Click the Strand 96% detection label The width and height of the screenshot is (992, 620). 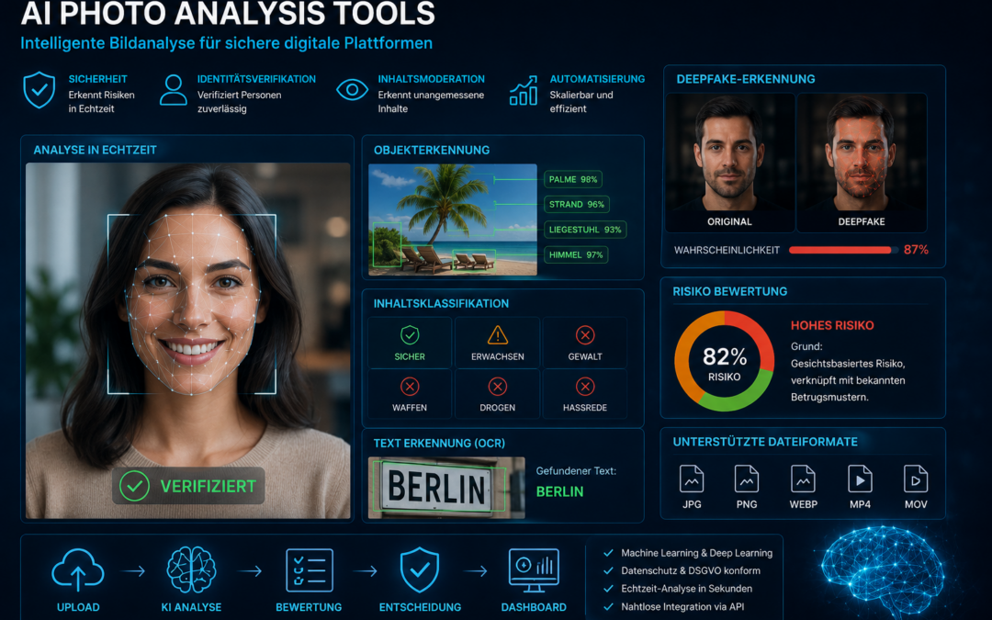coord(576,204)
